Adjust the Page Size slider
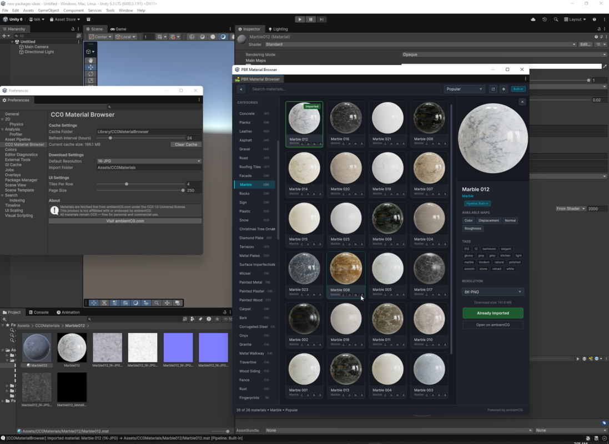The image size is (609, 444). coord(140,190)
